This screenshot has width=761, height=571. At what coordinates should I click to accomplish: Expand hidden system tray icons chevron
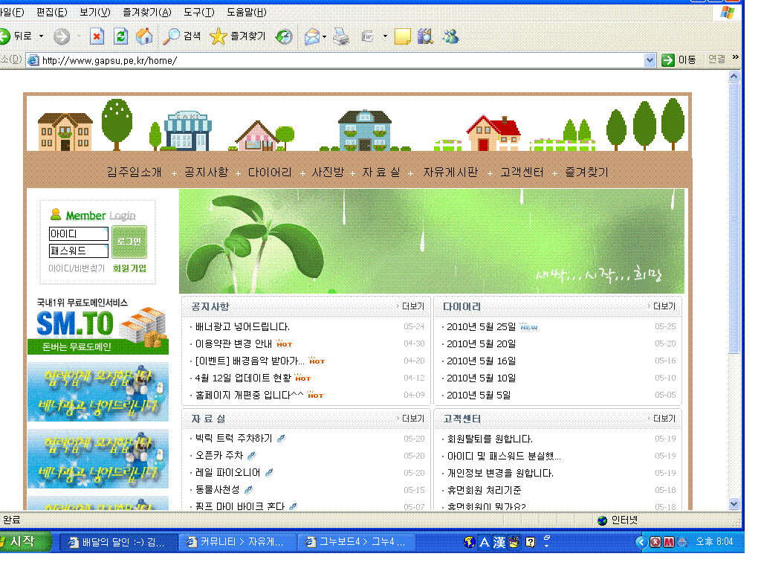(x=640, y=542)
